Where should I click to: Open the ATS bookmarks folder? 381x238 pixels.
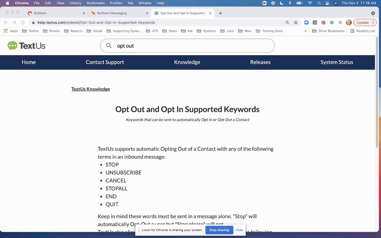pos(152,31)
